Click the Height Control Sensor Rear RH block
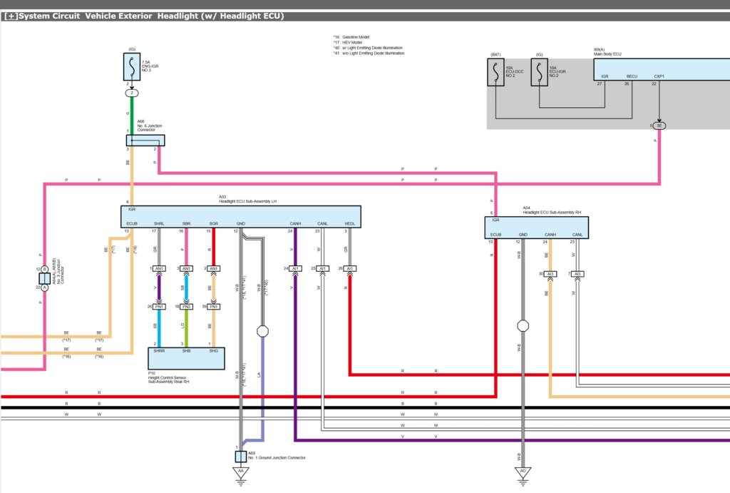This screenshot has width=730, height=493. (x=186, y=358)
